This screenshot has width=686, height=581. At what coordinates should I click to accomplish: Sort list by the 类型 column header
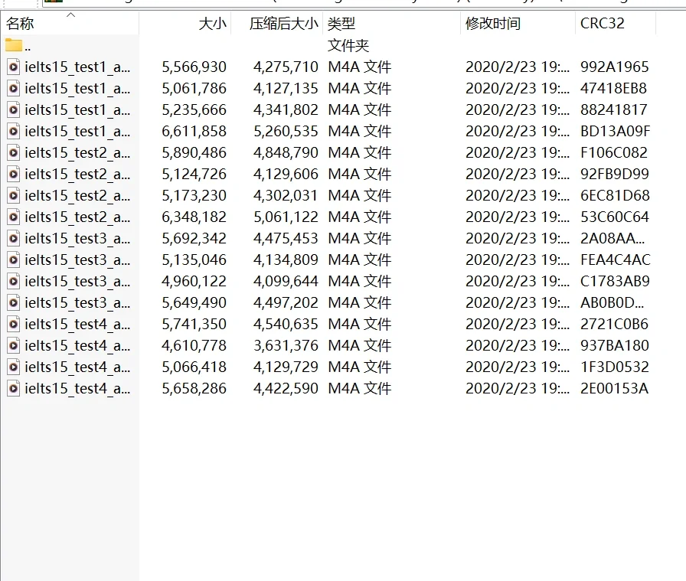tap(391, 23)
